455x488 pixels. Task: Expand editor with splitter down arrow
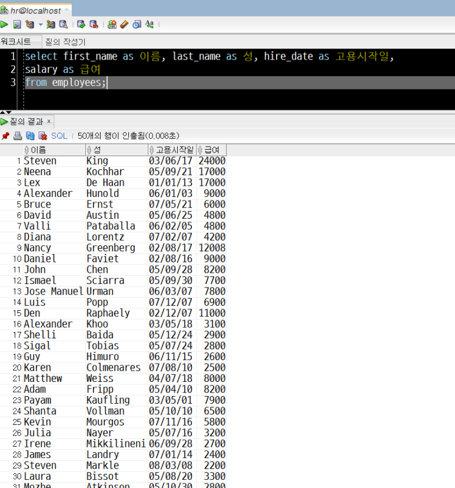(9, 112)
